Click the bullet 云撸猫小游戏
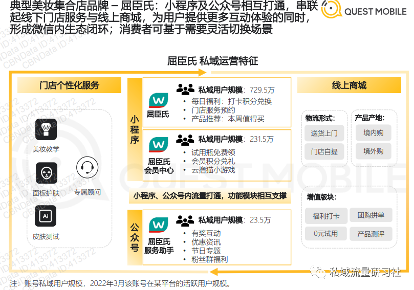The height and width of the screenshot is (290, 414). pyautogui.click(x=213, y=170)
